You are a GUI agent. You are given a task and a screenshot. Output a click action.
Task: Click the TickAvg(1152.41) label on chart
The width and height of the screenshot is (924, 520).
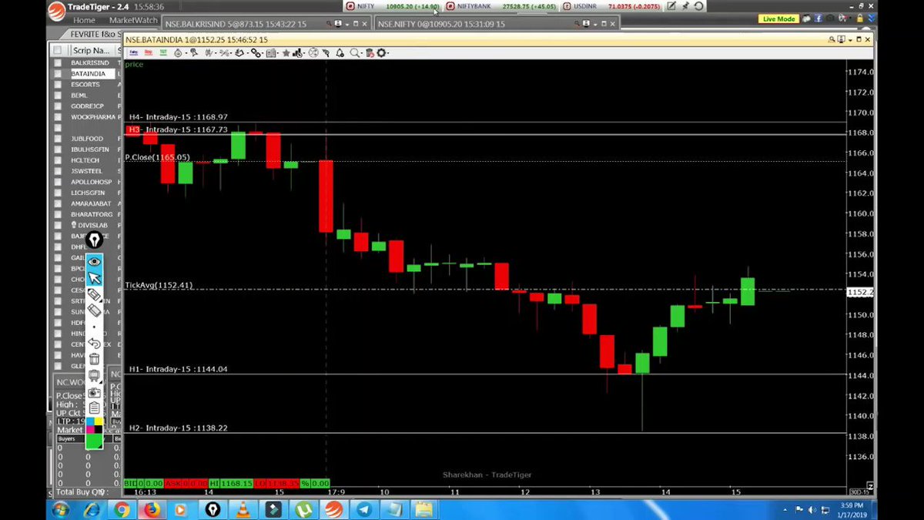click(x=159, y=285)
